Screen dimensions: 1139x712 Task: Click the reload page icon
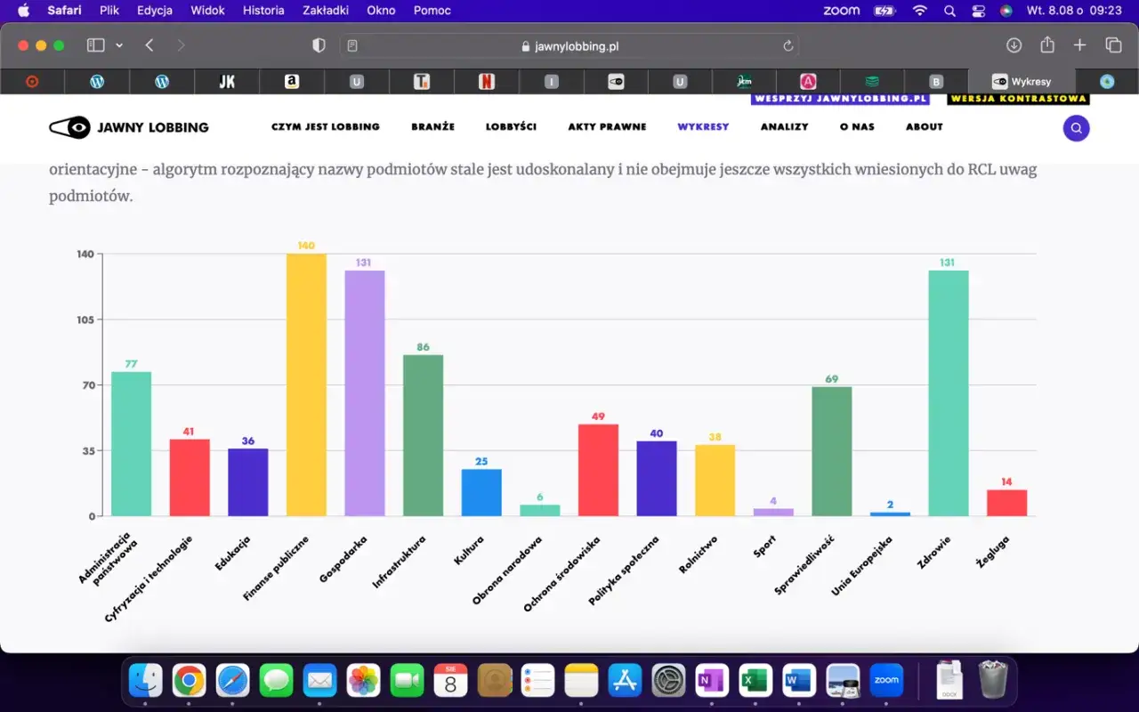[x=788, y=46]
